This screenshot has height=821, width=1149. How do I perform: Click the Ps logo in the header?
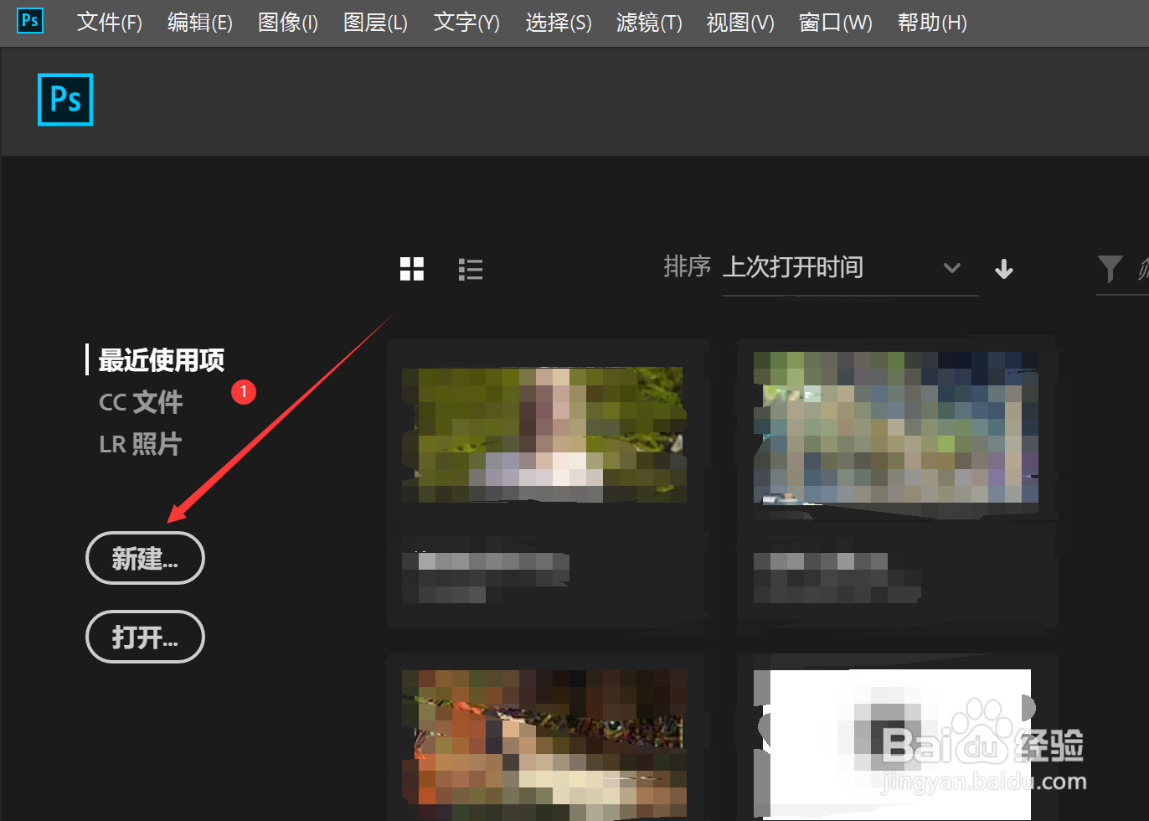(64, 100)
